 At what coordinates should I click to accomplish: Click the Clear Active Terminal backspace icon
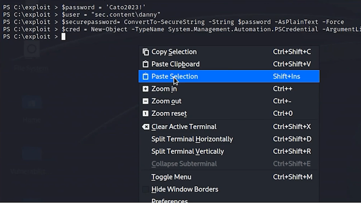[x=145, y=127]
